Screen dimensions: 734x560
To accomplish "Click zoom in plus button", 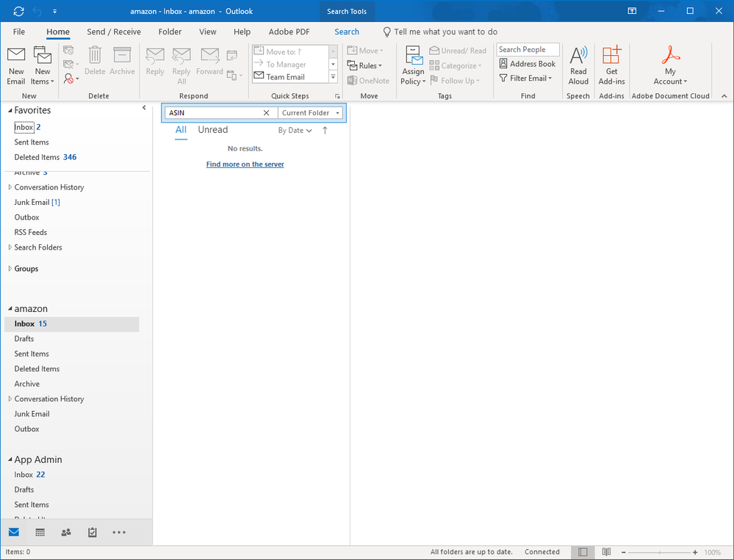I will [695, 553].
